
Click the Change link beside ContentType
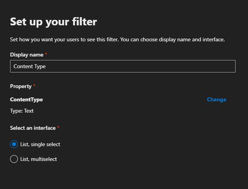coord(216,99)
